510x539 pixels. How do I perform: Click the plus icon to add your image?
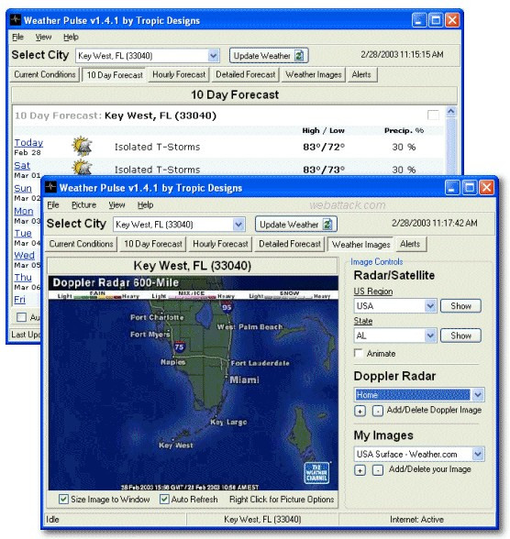click(x=360, y=470)
